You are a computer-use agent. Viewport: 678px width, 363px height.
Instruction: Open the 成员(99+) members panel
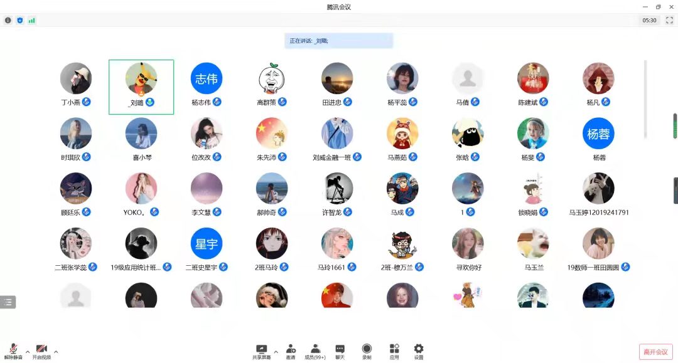[x=315, y=351]
